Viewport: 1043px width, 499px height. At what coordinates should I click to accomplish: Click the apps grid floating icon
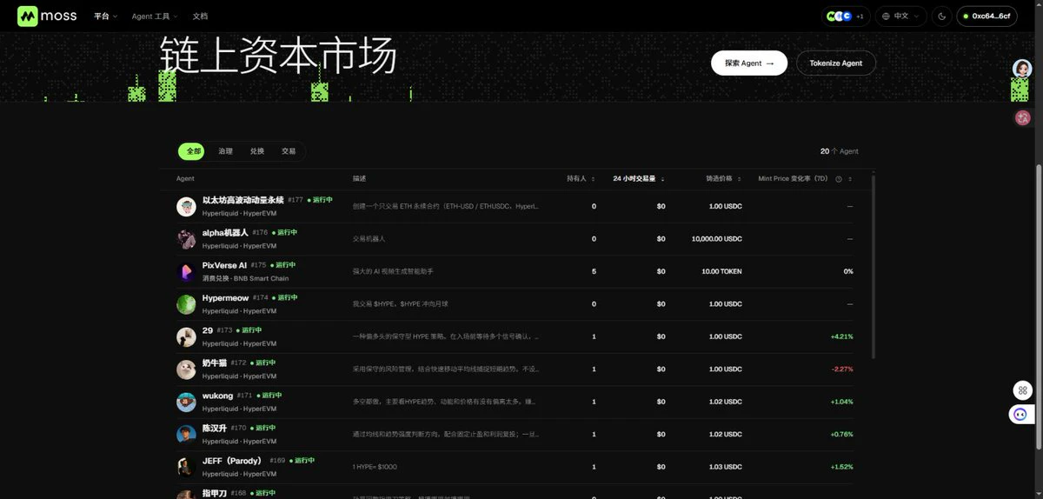coord(1022,390)
